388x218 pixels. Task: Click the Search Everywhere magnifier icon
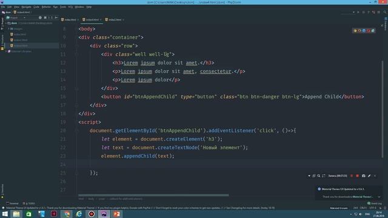(385, 12)
